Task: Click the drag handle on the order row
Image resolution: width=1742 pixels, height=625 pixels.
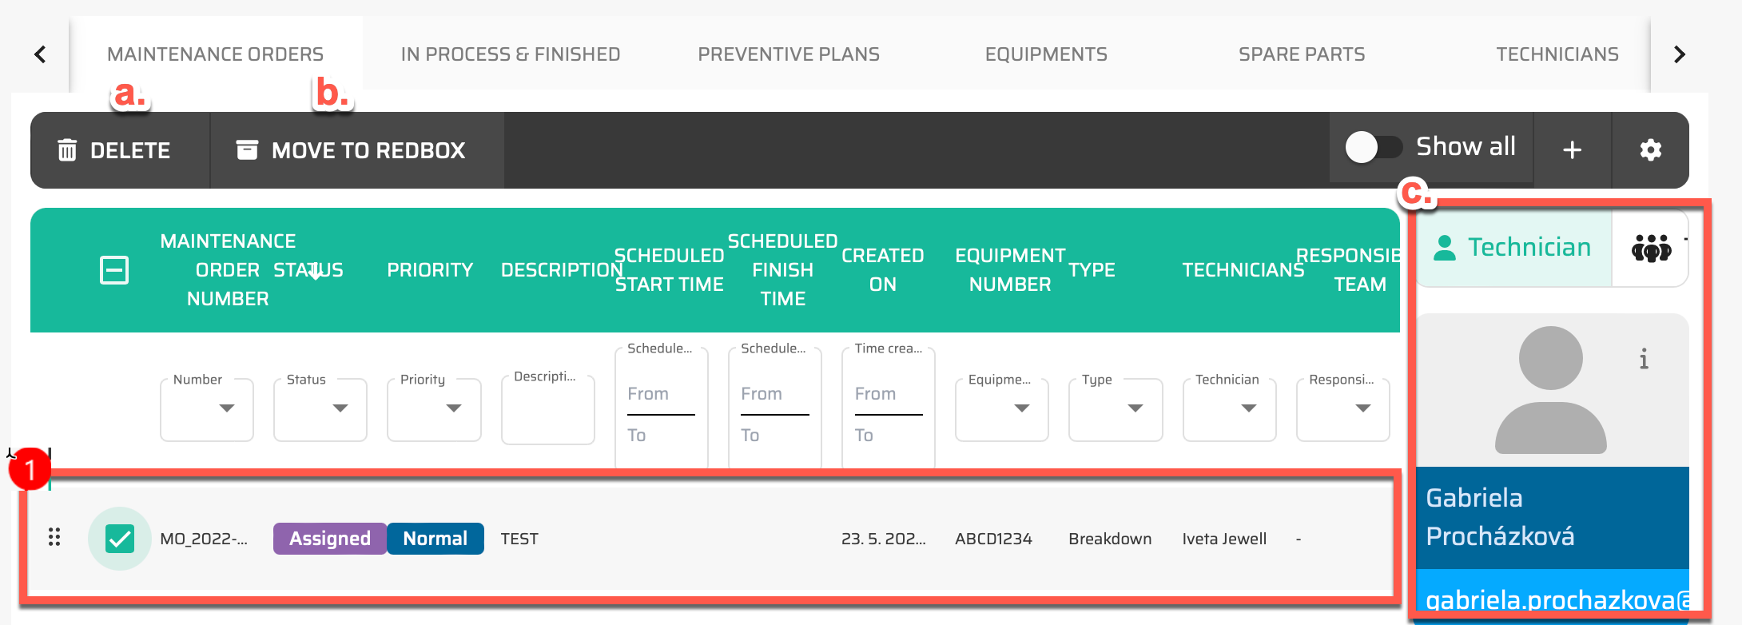Action: point(54,537)
